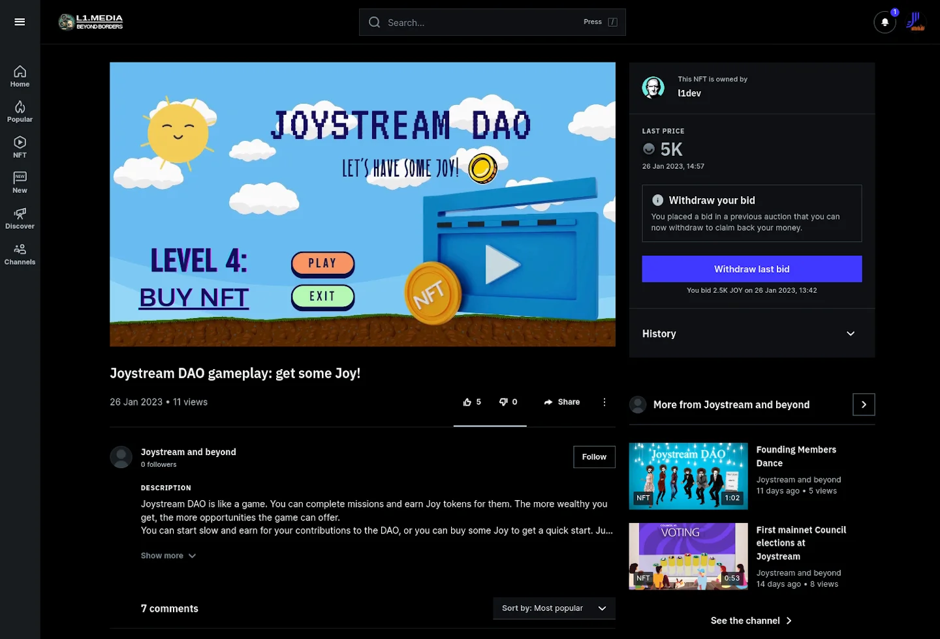Expand the History section
Screen dimensions: 940x639
click(751, 333)
